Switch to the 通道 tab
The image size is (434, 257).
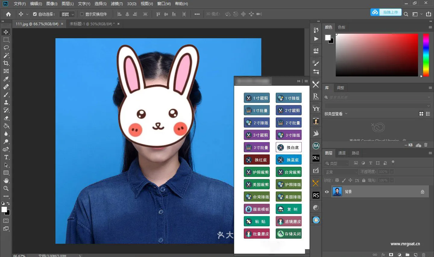[x=342, y=153]
